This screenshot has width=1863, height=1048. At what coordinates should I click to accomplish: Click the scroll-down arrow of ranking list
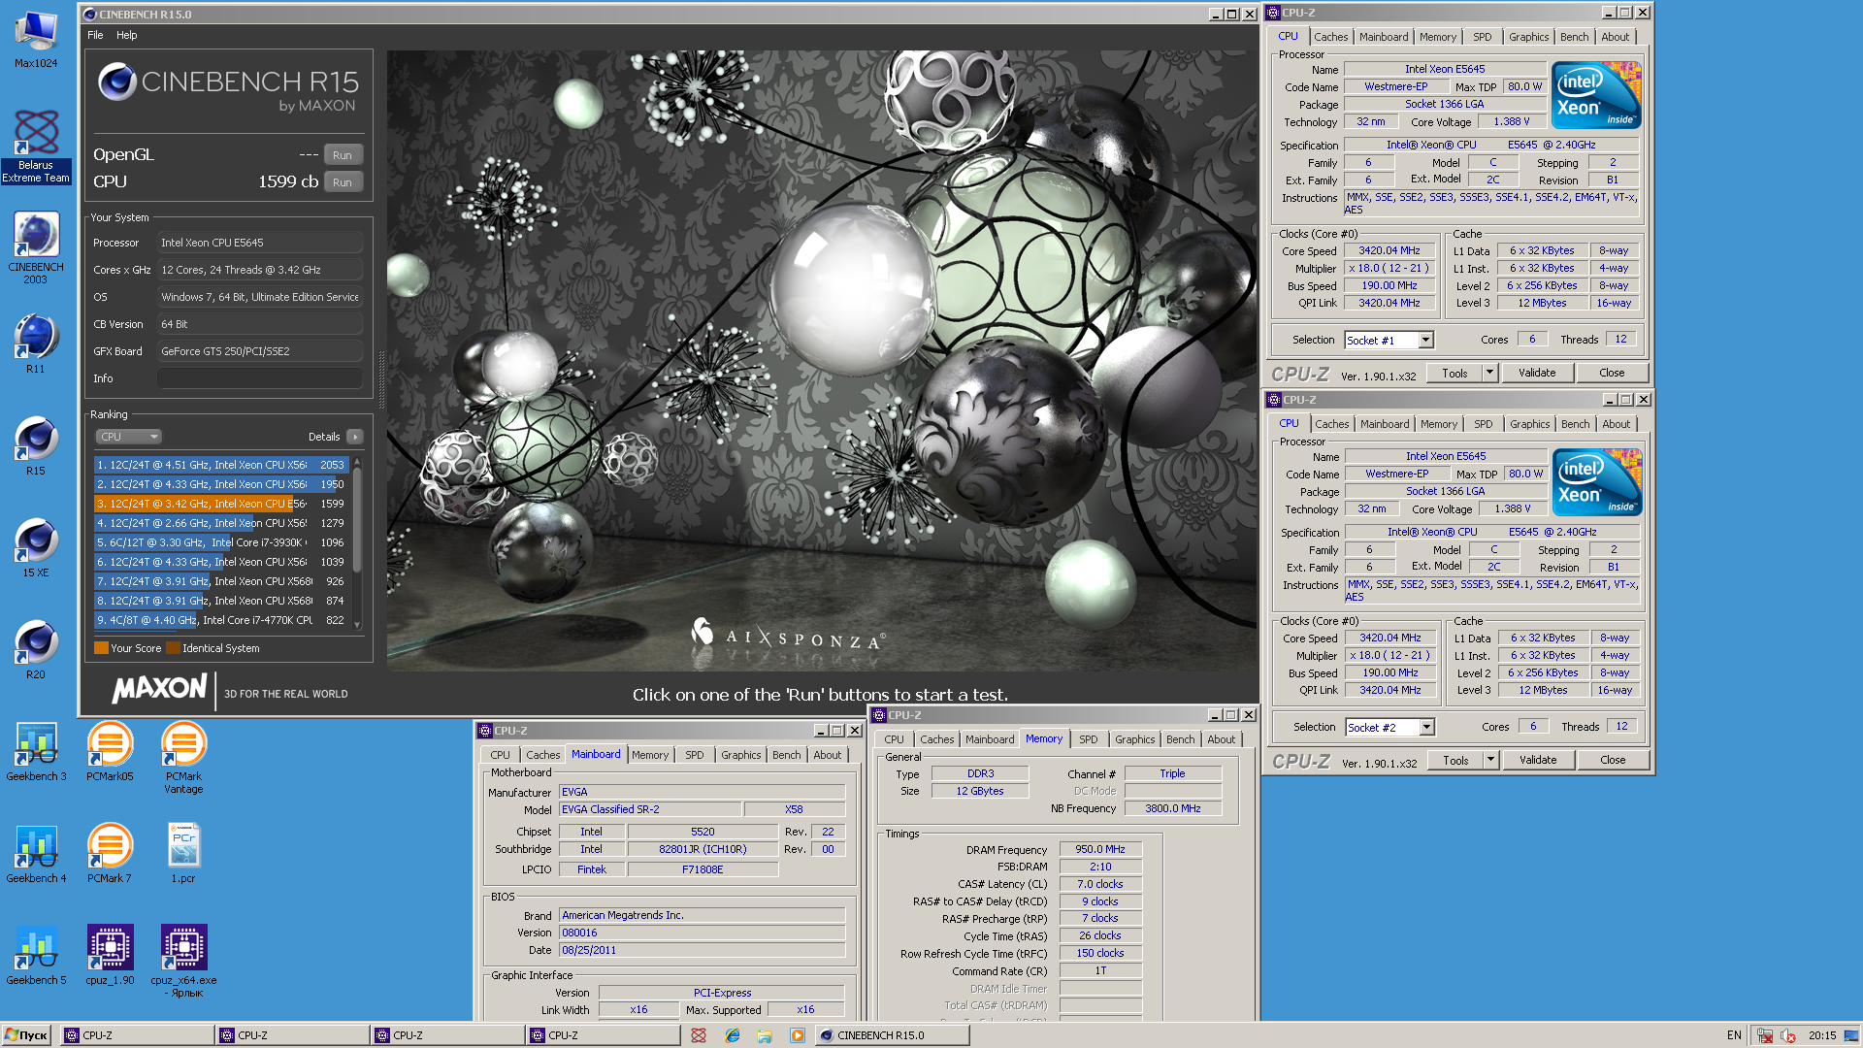[357, 624]
